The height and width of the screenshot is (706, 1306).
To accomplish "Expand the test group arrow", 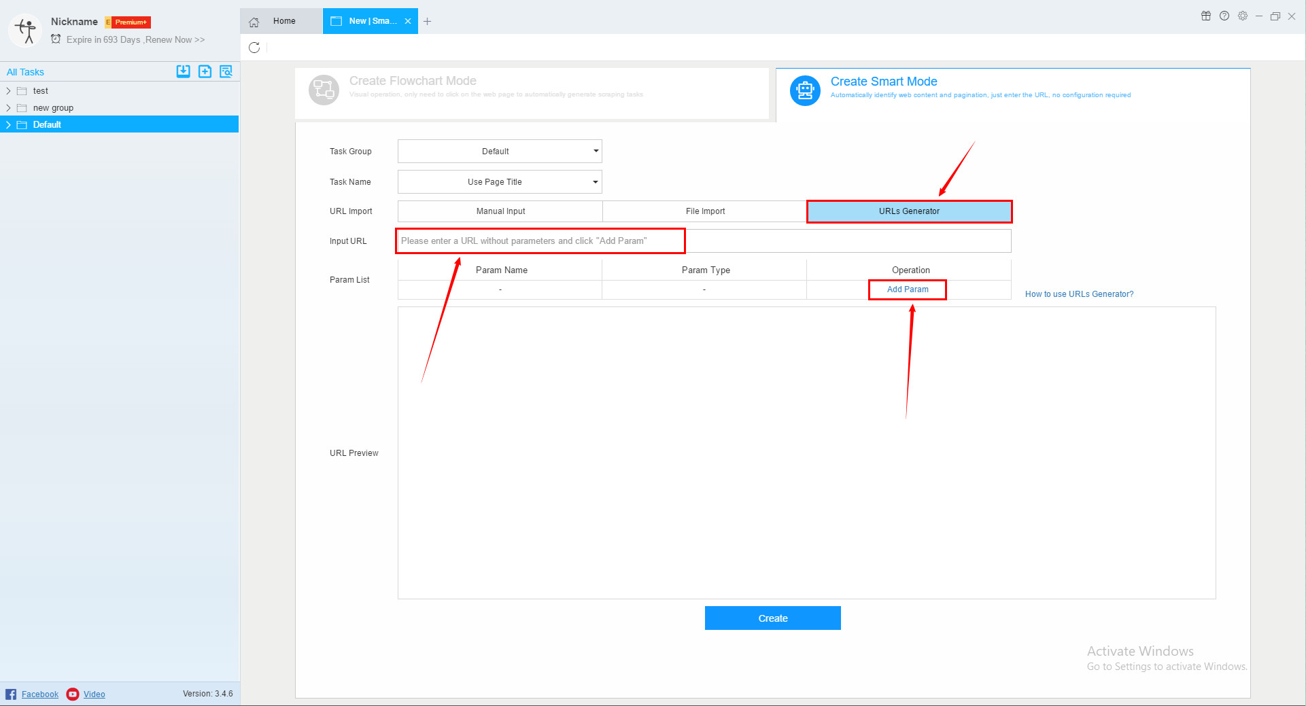I will tap(8, 91).
